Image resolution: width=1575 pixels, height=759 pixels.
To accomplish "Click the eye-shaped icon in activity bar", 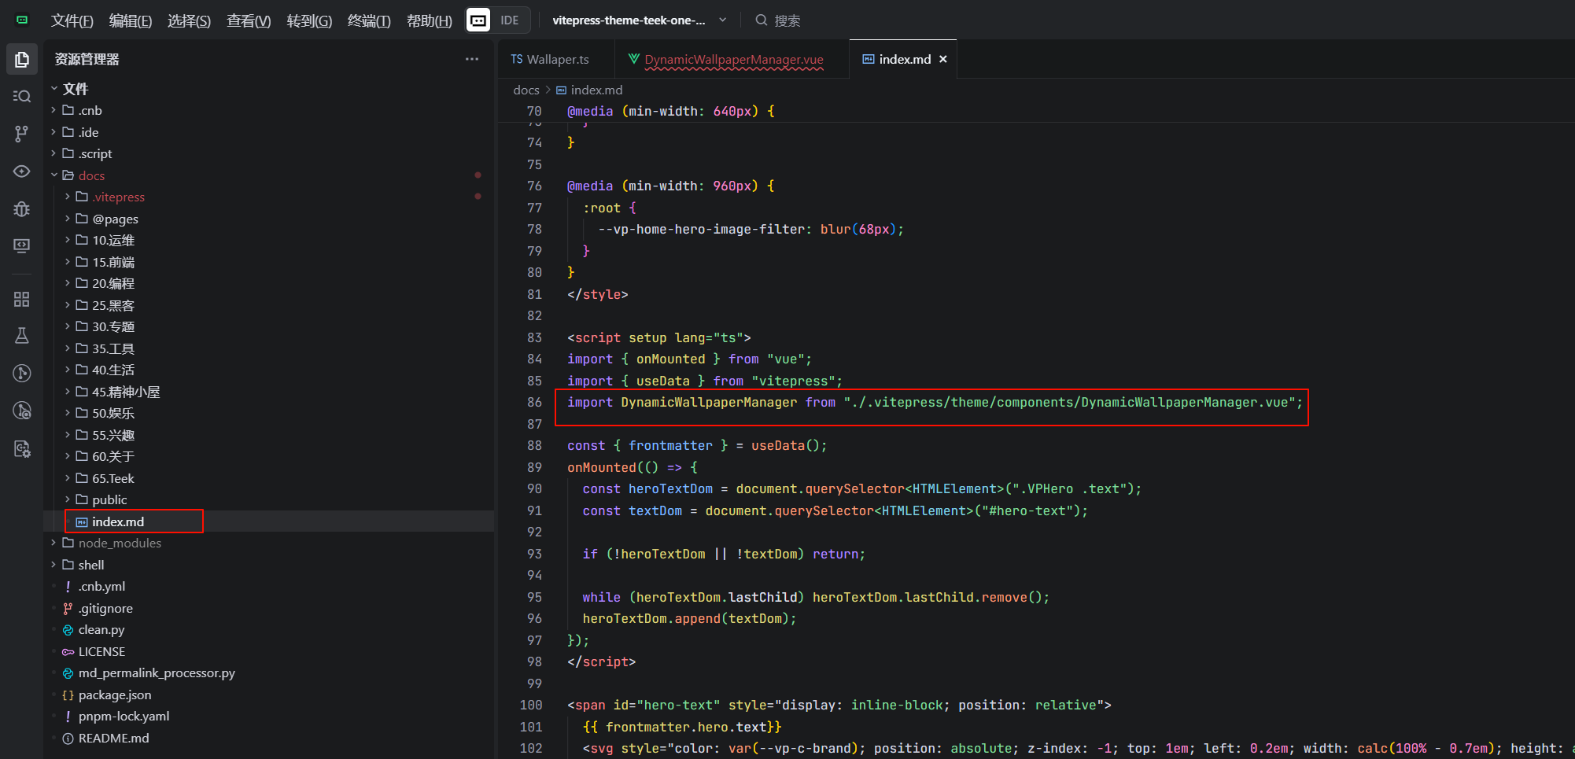I will [x=22, y=171].
